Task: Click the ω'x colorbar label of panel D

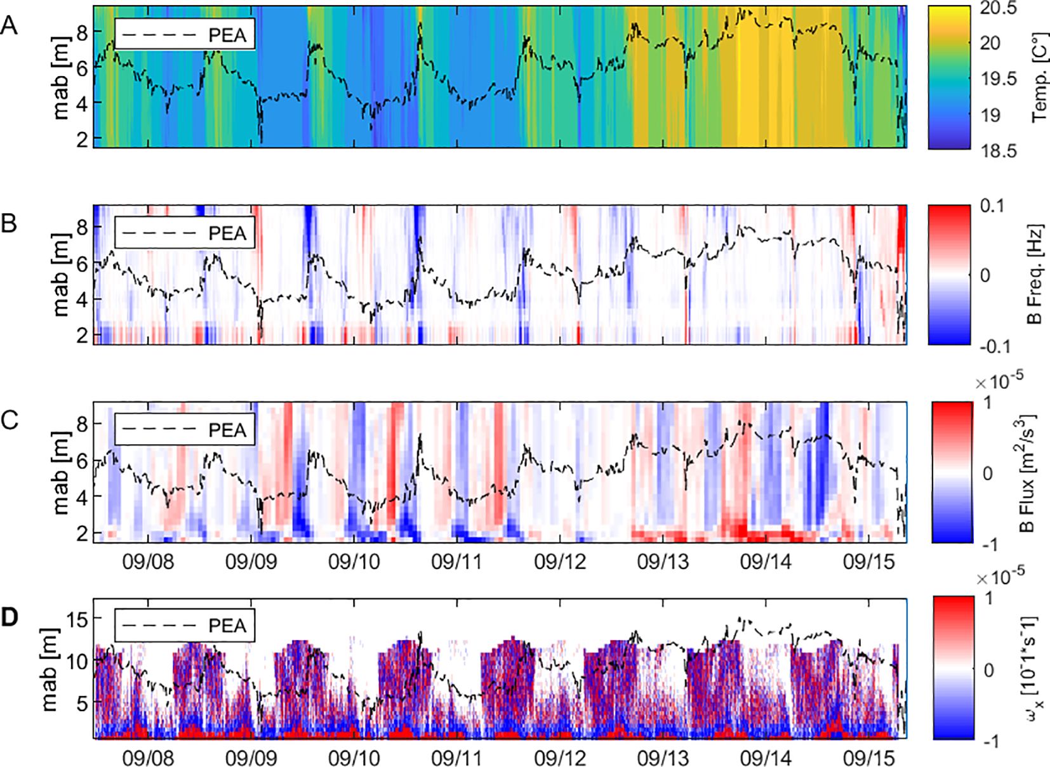Action: tap(1031, 668)
